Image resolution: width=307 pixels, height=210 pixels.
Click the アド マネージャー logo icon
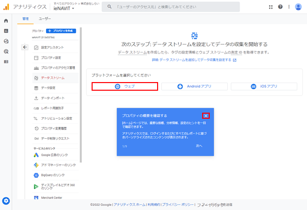tap(36, 165)
